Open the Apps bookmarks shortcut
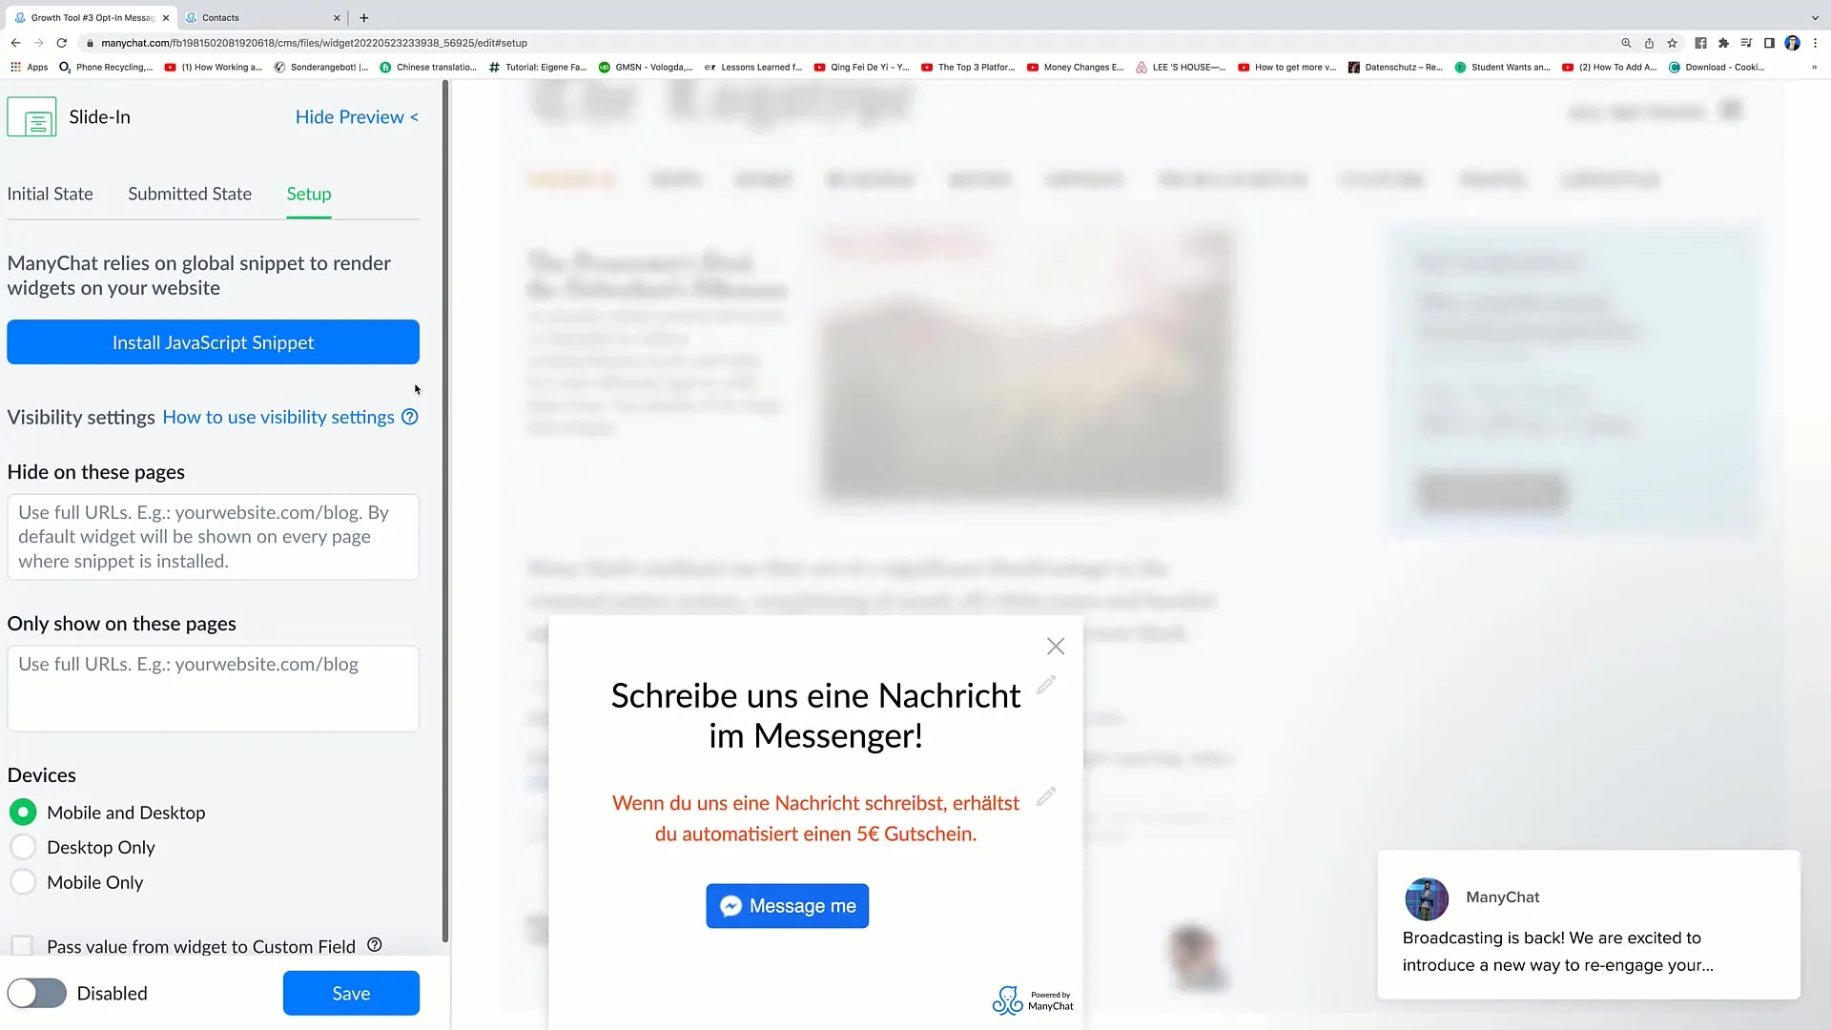Viewport: 1831px width, 1030px height. coord(29,67)
